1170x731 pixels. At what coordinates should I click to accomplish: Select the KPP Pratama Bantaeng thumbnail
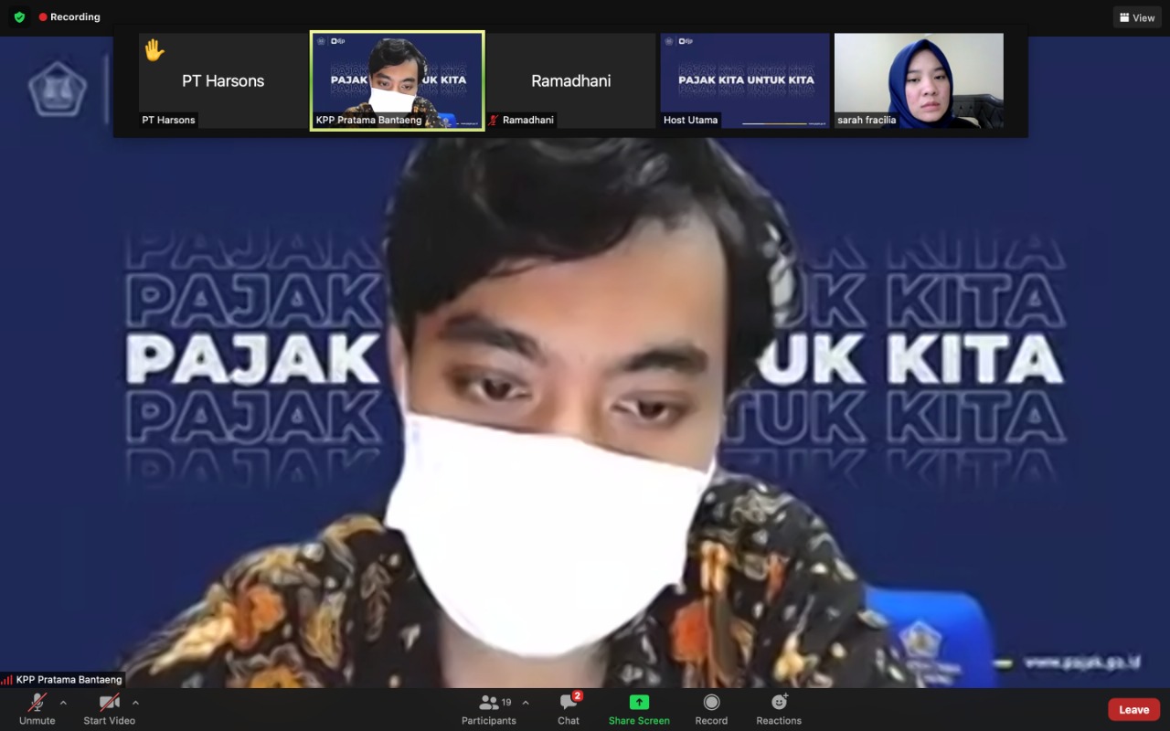[397, 80]
